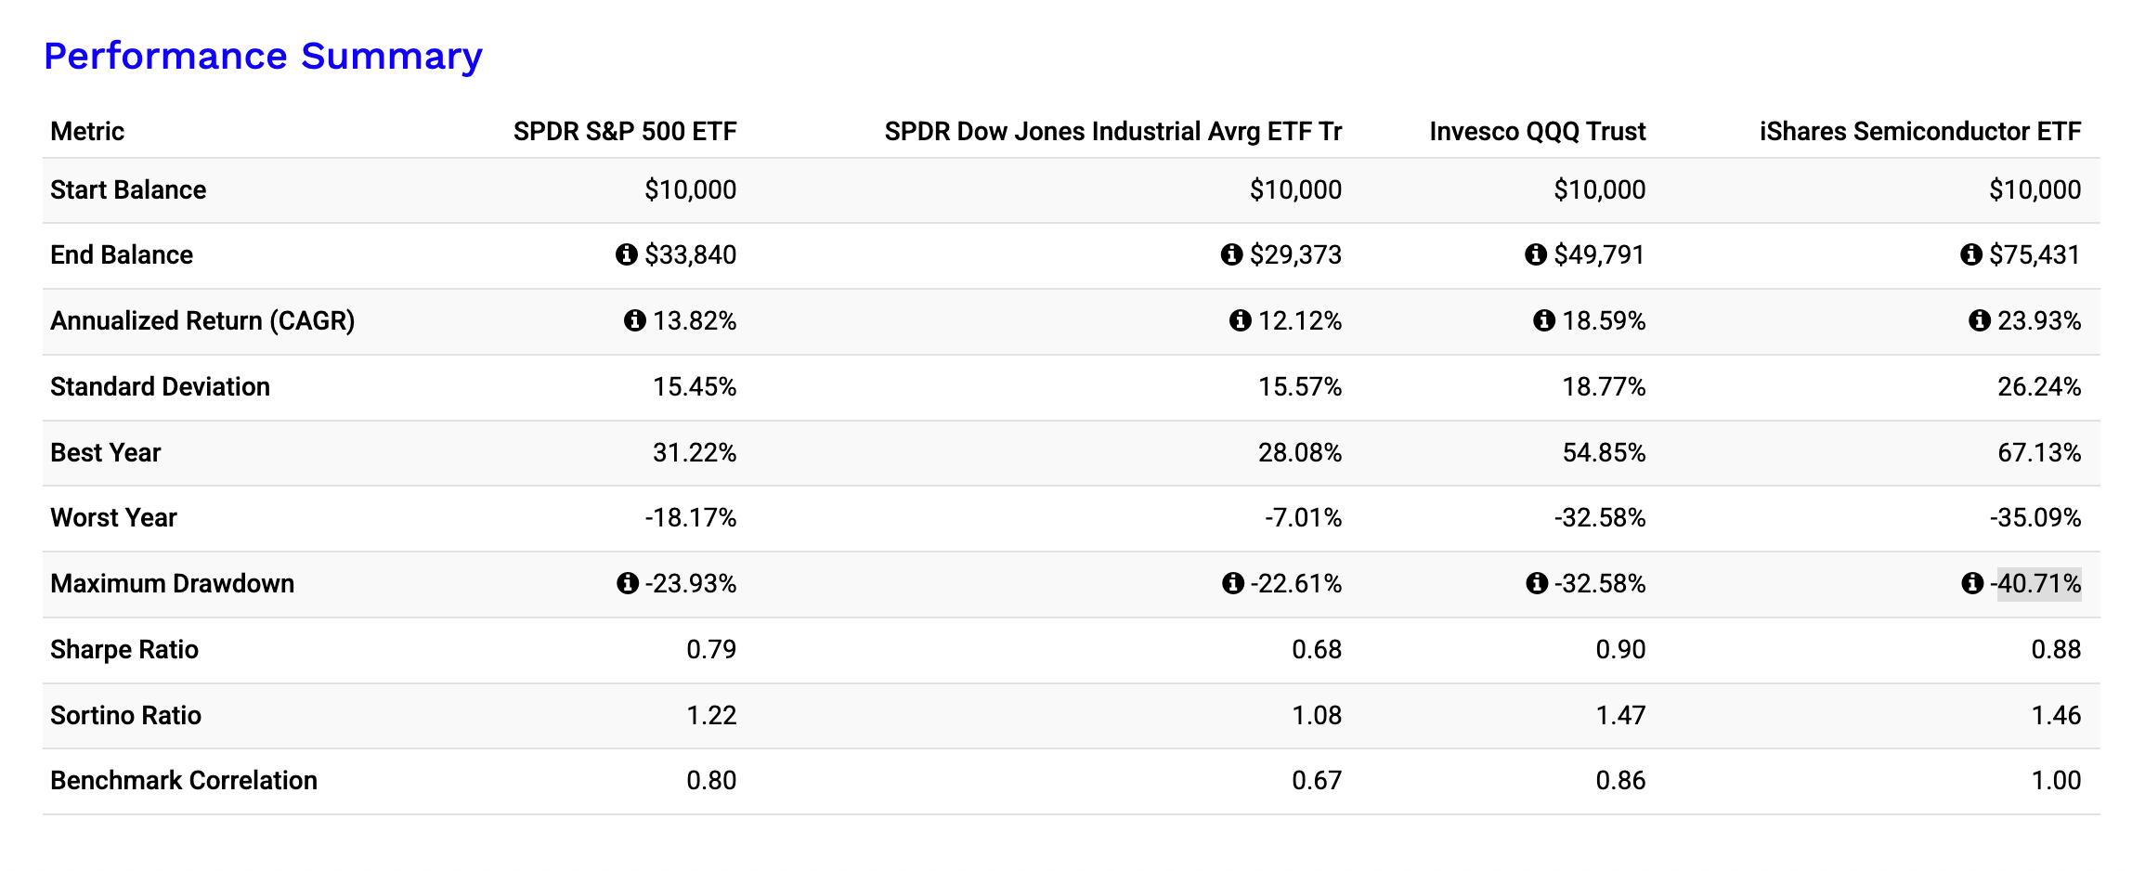2145x871 pixels.
Task: Click the Performance Summary heading
Action: [263, 57]
